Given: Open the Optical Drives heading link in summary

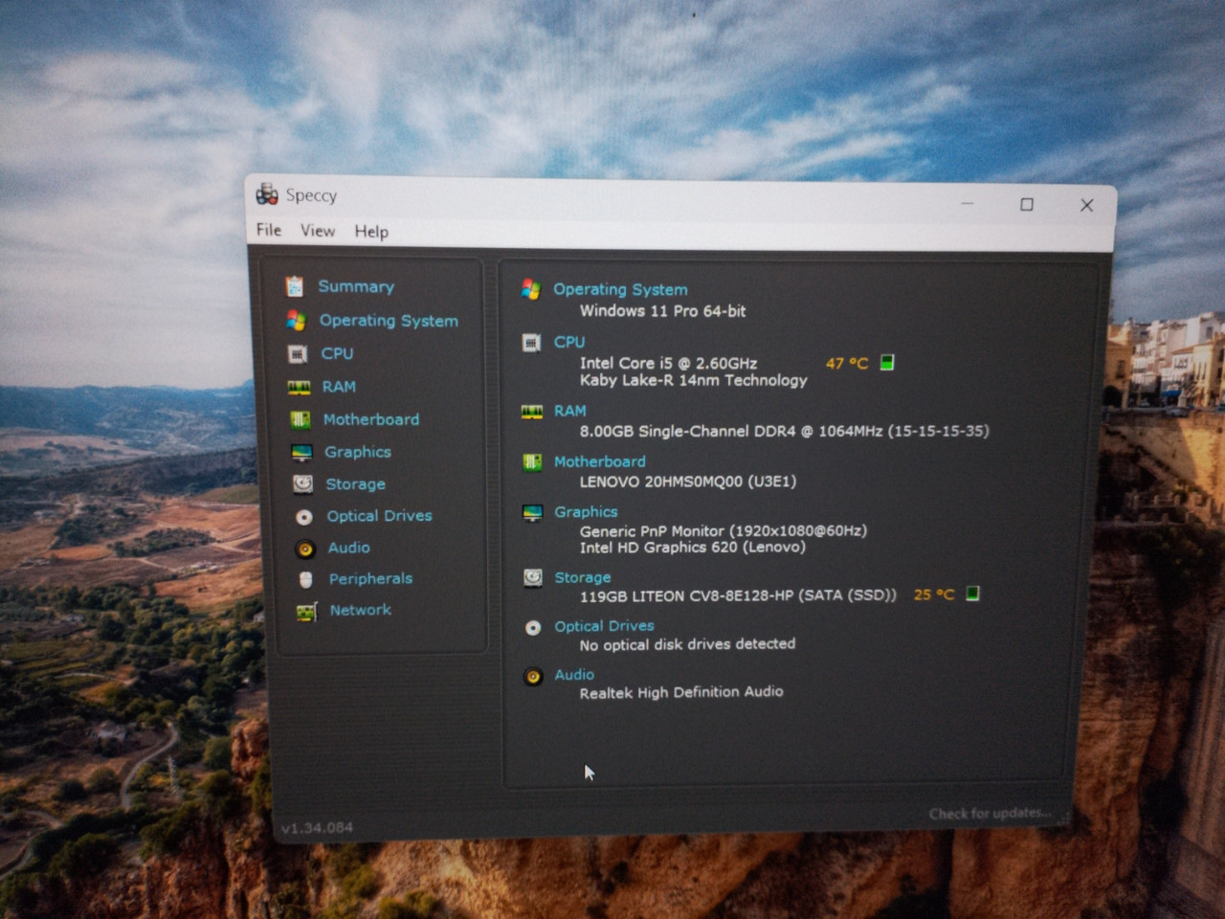Looking at the screenshot, I should (x=605, y=626).
